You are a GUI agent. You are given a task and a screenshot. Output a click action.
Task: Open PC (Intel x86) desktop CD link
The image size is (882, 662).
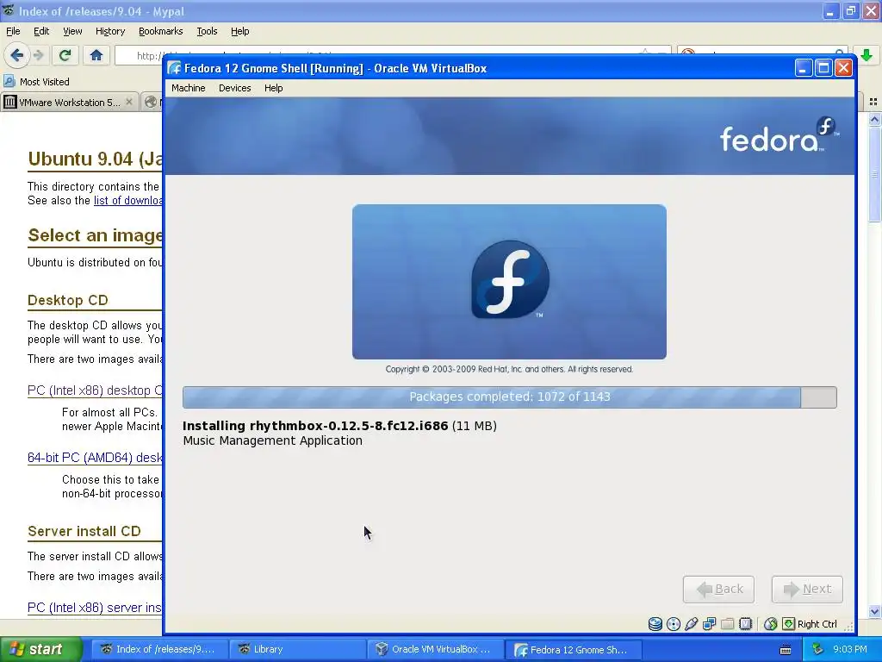point(95,390)
